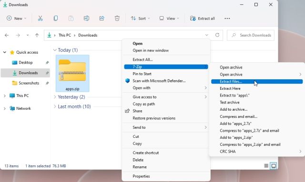Choose Add to "apps_2.7z"
The image size is (305, 182).
236,124
